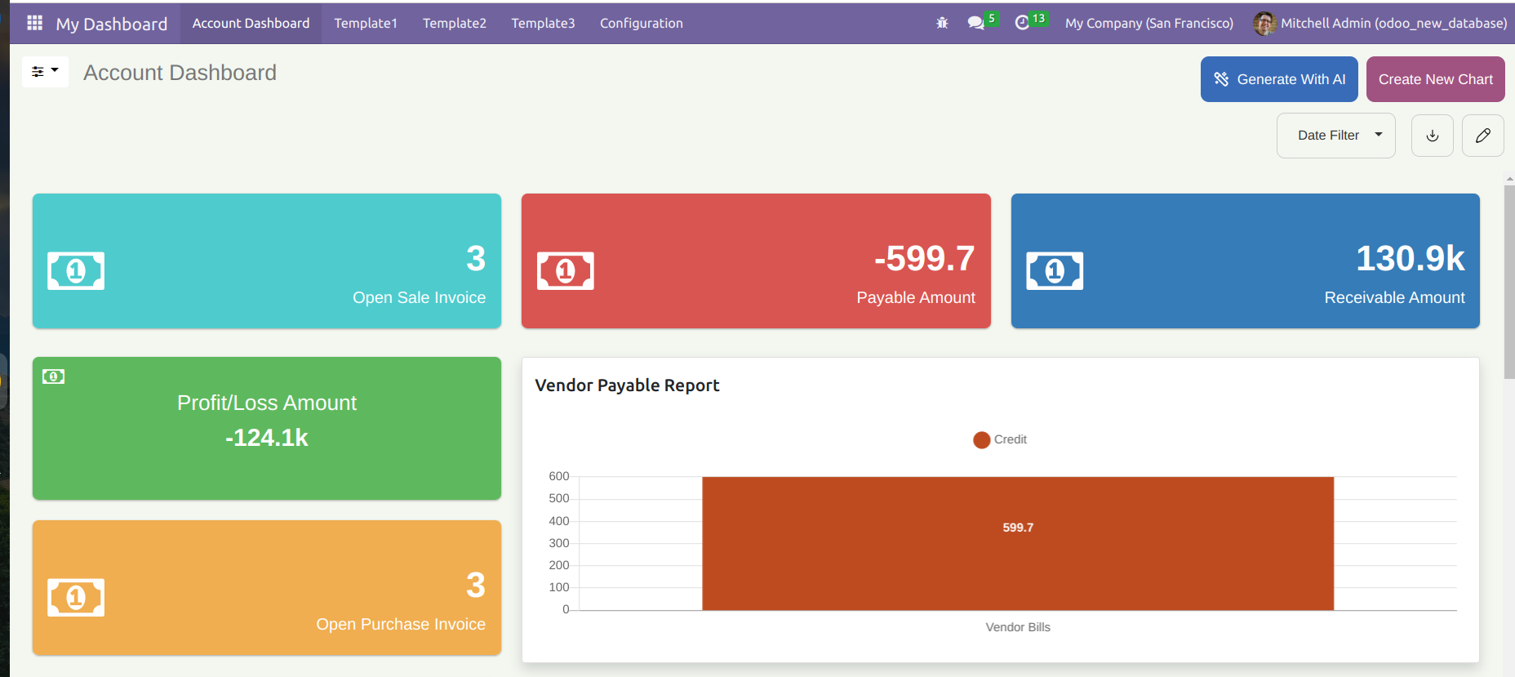Click money icon on Open Sale Invoice tile
Image resolution: width=1515 pixels, height=677 pixels.
click(x=76, y=271)
